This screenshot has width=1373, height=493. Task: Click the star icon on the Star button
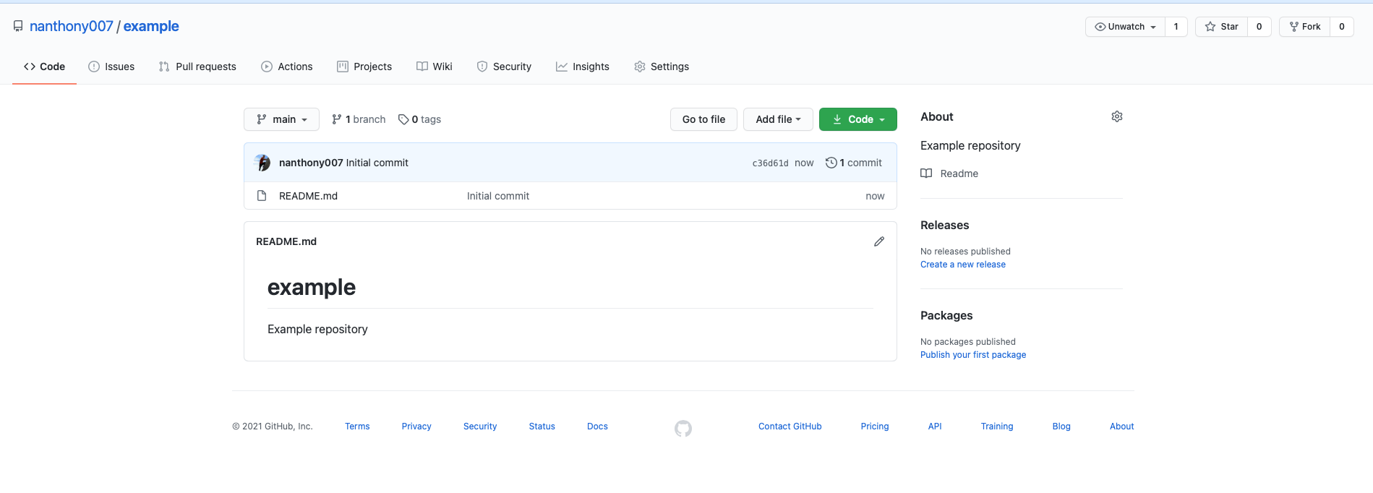coord(1210,27)
